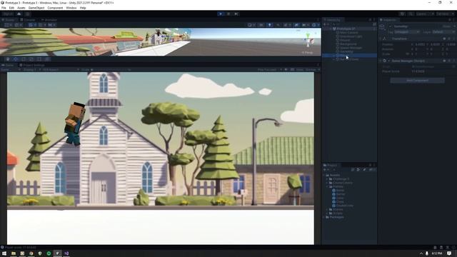Open the global search magnifier icon
The width and height of the screenshot is (457, 257).
click(x=411, y=14)
